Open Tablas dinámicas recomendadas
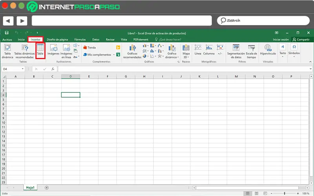 tap(24, 51)
